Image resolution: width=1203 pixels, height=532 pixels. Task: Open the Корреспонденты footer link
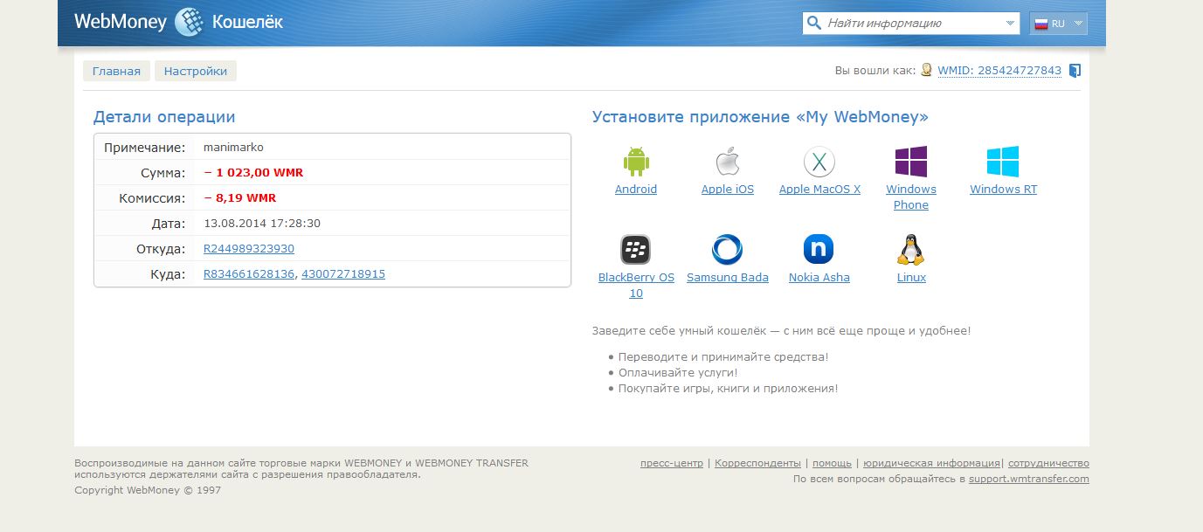tap(757, 463)
